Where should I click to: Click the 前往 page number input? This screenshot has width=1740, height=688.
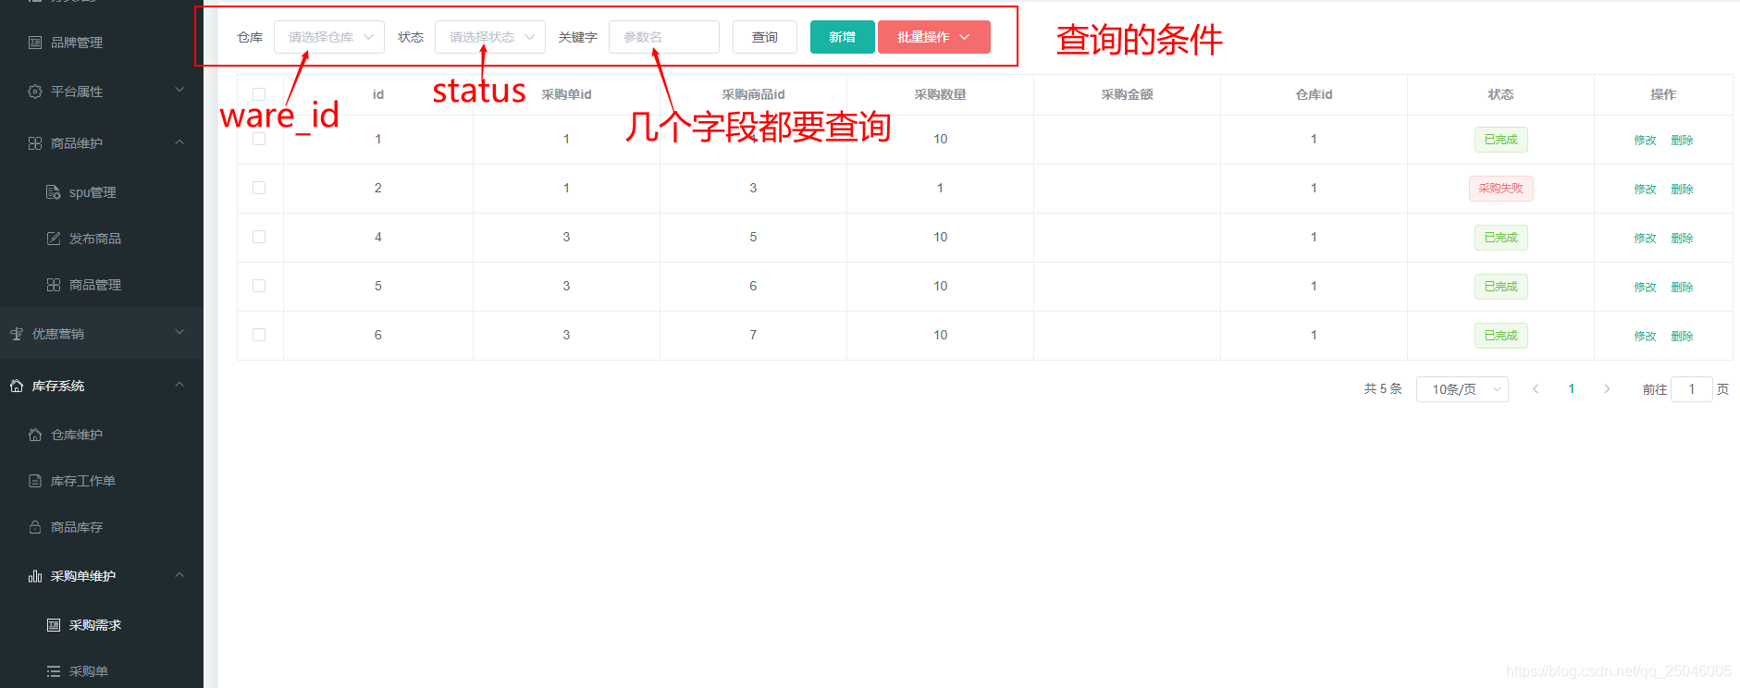[1692, 389]
